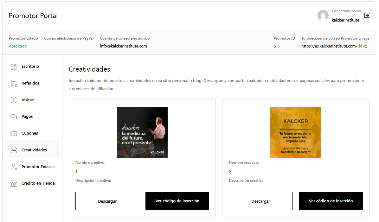Viewport: 379px width, 222px height.
Task: Click the Visitas sidebar icon
Action: 14,100
